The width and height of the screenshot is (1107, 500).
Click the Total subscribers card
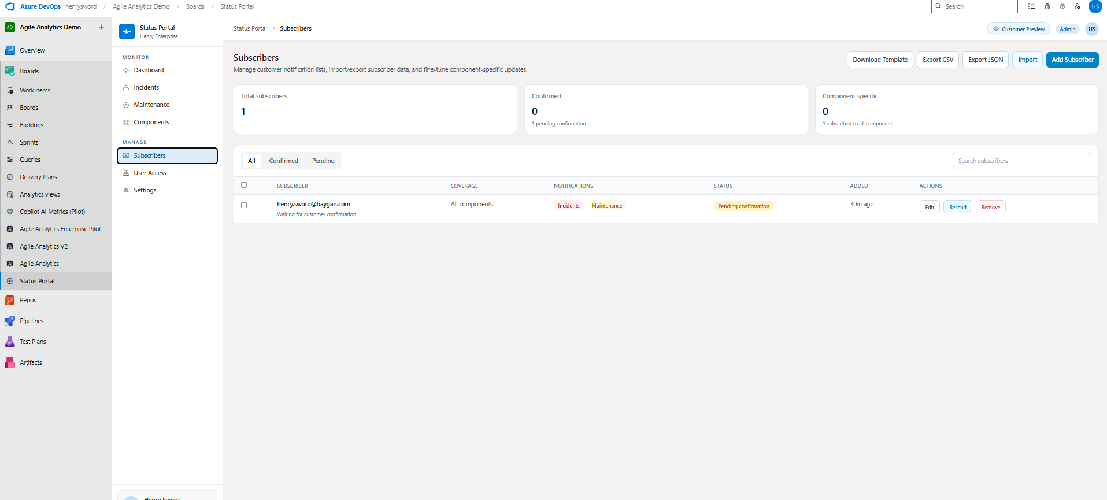[375, 109]
